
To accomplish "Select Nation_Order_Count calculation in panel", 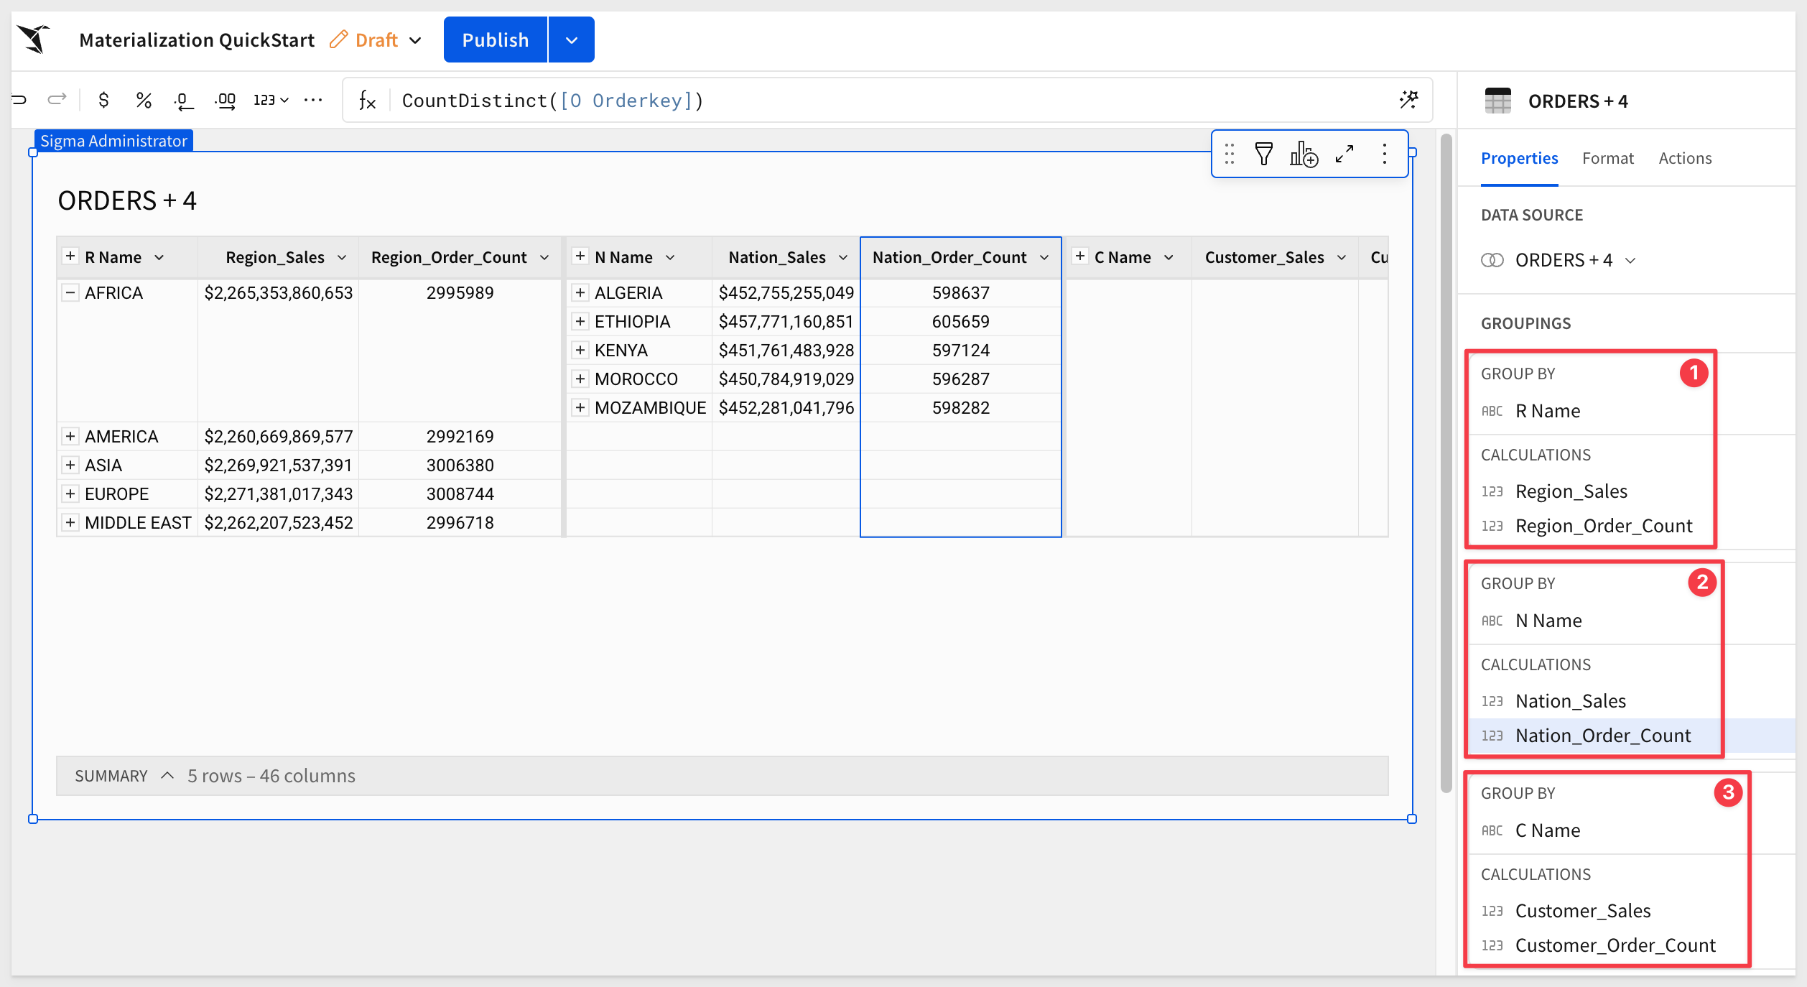I will [1603, 736].
